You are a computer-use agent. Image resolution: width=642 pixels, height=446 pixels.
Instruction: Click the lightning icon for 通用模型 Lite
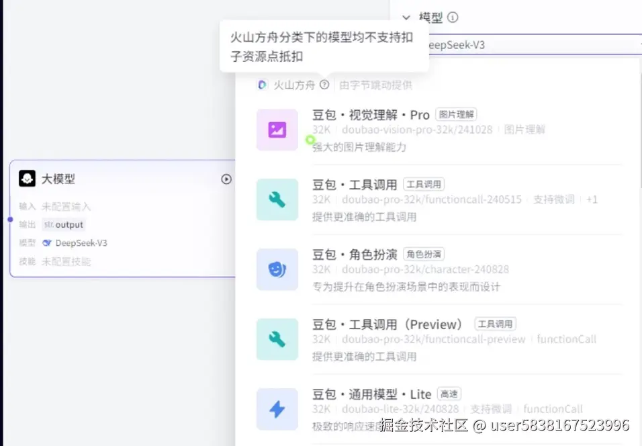click(277, 409)
